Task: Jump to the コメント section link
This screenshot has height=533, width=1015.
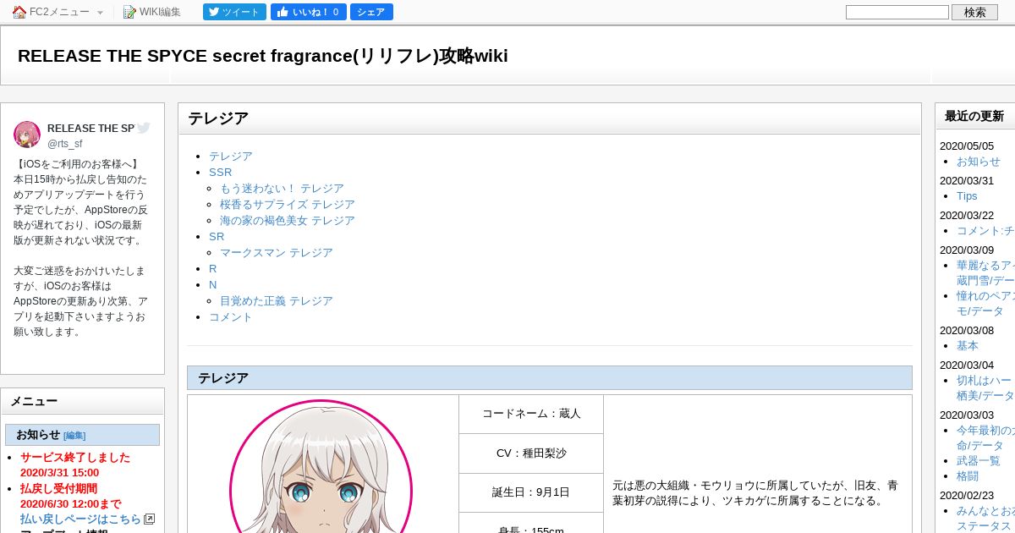Action: (x=231, y=317)
